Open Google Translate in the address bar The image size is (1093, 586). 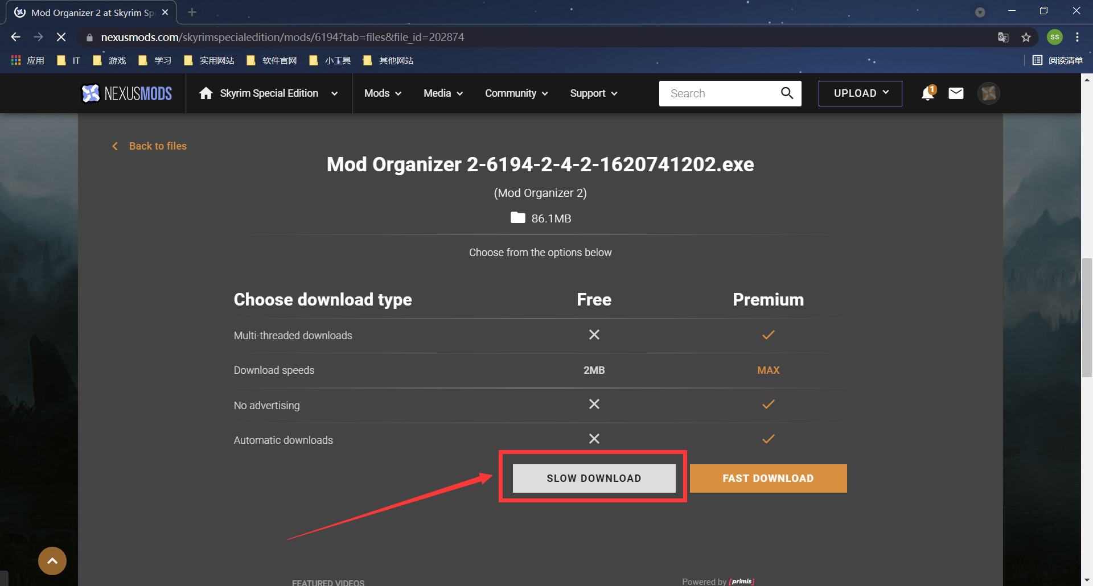(1002, 37)
